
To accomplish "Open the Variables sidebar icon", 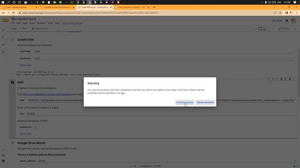I will (3, 44).
